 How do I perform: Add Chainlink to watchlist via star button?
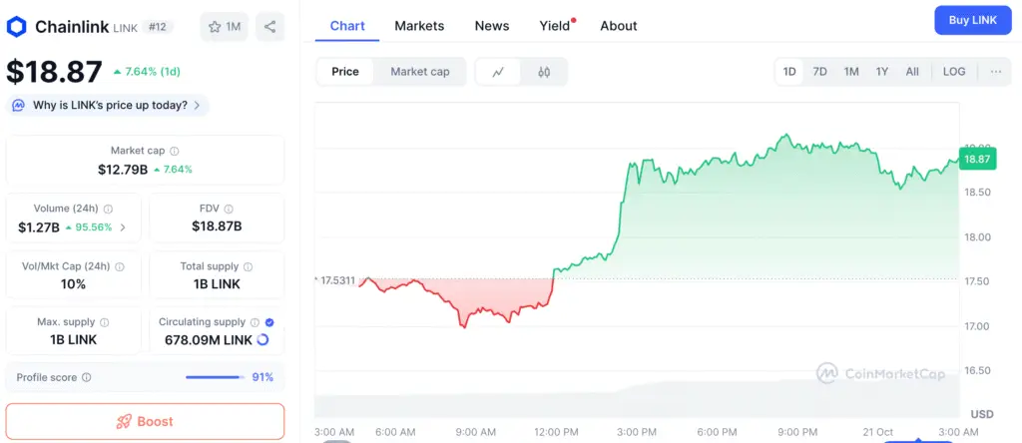click(x=225, y=27)
